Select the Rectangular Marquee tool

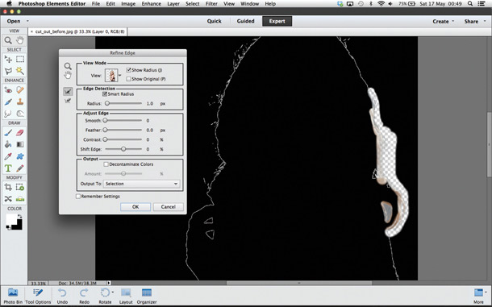pyautogui.click(x=20, y=59)
